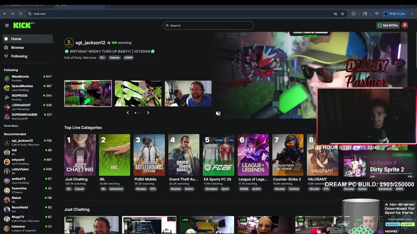Viewport: 417px width, 234px height.
Task: Open SpaceMonkee channel avatar
Action: point(7,88)
